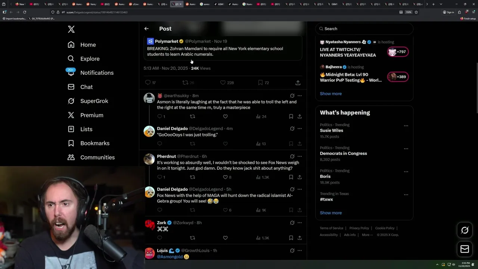
Task: Click the browser address bar
Action: click(224, 12)
